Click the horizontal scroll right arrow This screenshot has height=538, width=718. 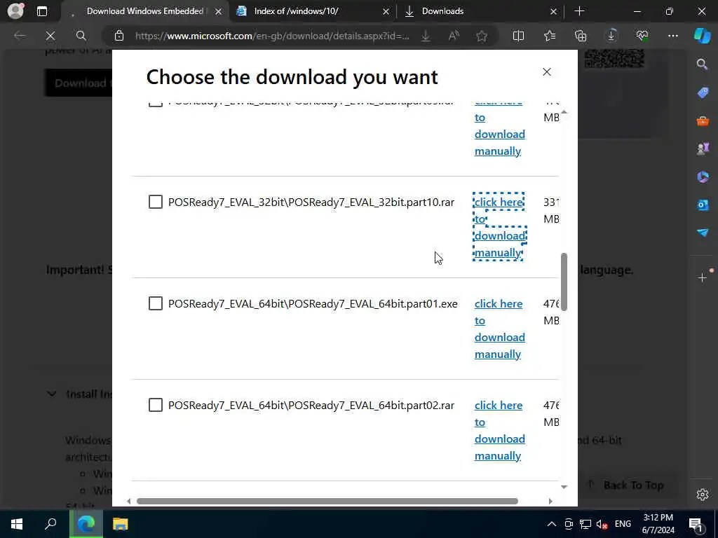[550, 502]
